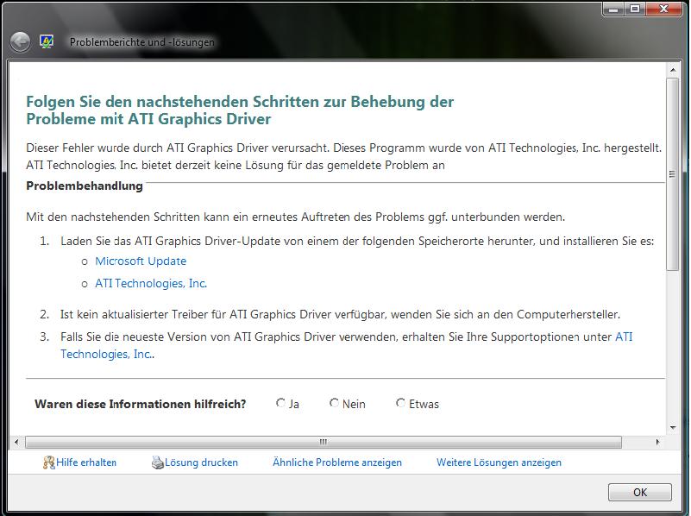Click the vertical scrollbar up arrow
The image size is (691, 516).
tap(673, 70)
